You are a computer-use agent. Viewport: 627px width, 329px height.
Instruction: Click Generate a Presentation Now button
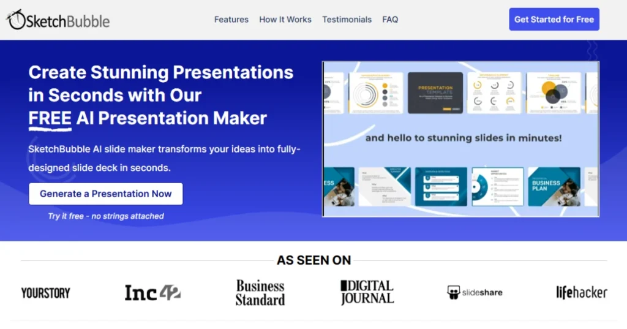(105, 194)
